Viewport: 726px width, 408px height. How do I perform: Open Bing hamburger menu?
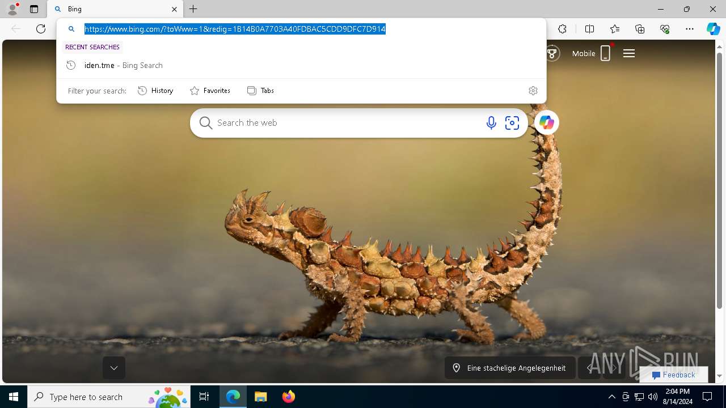point(629,53)
